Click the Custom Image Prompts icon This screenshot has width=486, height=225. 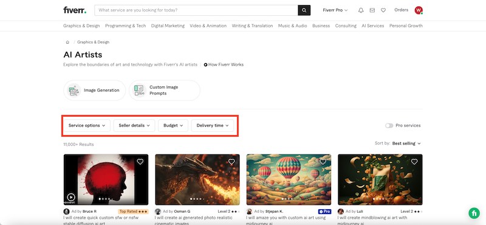pyautogui.click(x=139, y=91)
